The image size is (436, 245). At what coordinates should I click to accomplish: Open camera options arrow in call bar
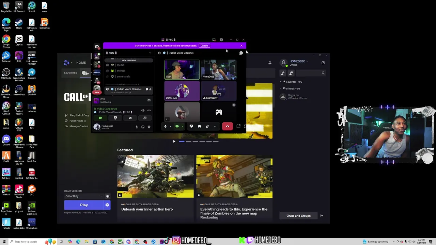(x=182, y=126)
